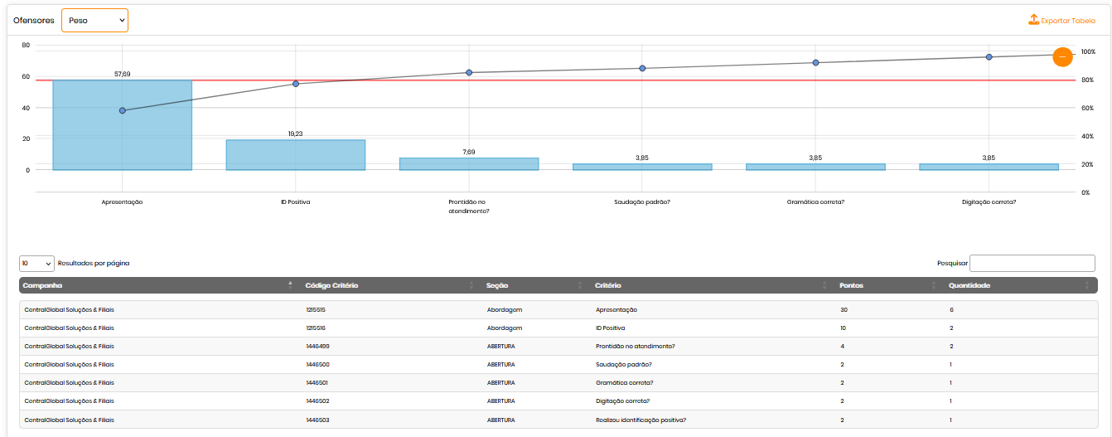Click the orange minus collapse button
This screenshot has width=1112, height=437.
point(1062,56)
